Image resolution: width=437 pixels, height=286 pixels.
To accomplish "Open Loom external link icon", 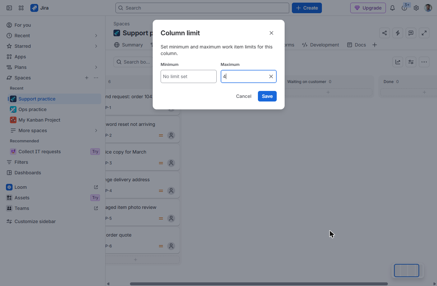I will point(96,187).
